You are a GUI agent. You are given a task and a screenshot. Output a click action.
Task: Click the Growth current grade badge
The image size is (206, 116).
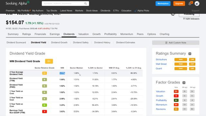(176, 96)
